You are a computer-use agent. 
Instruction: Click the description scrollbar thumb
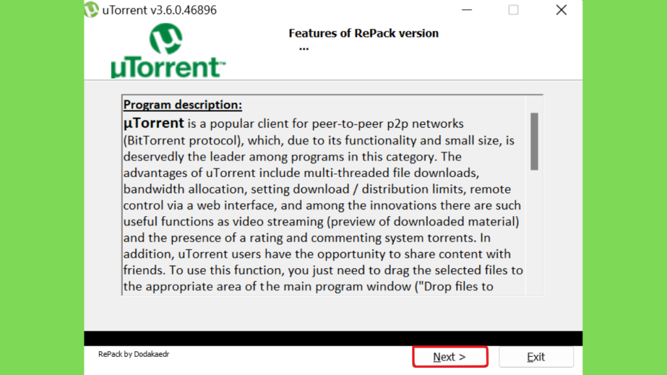[534, 141]
